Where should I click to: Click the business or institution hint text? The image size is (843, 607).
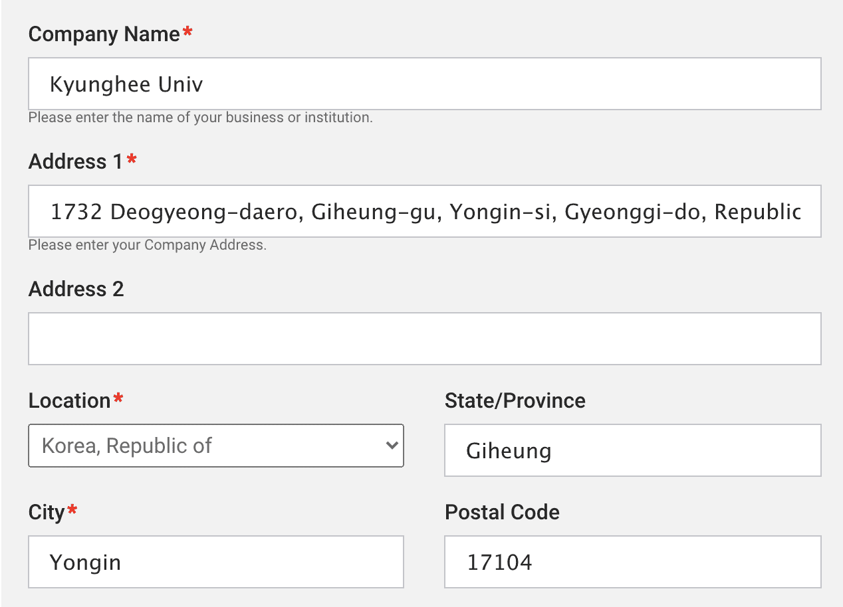[x=201, y=118]
